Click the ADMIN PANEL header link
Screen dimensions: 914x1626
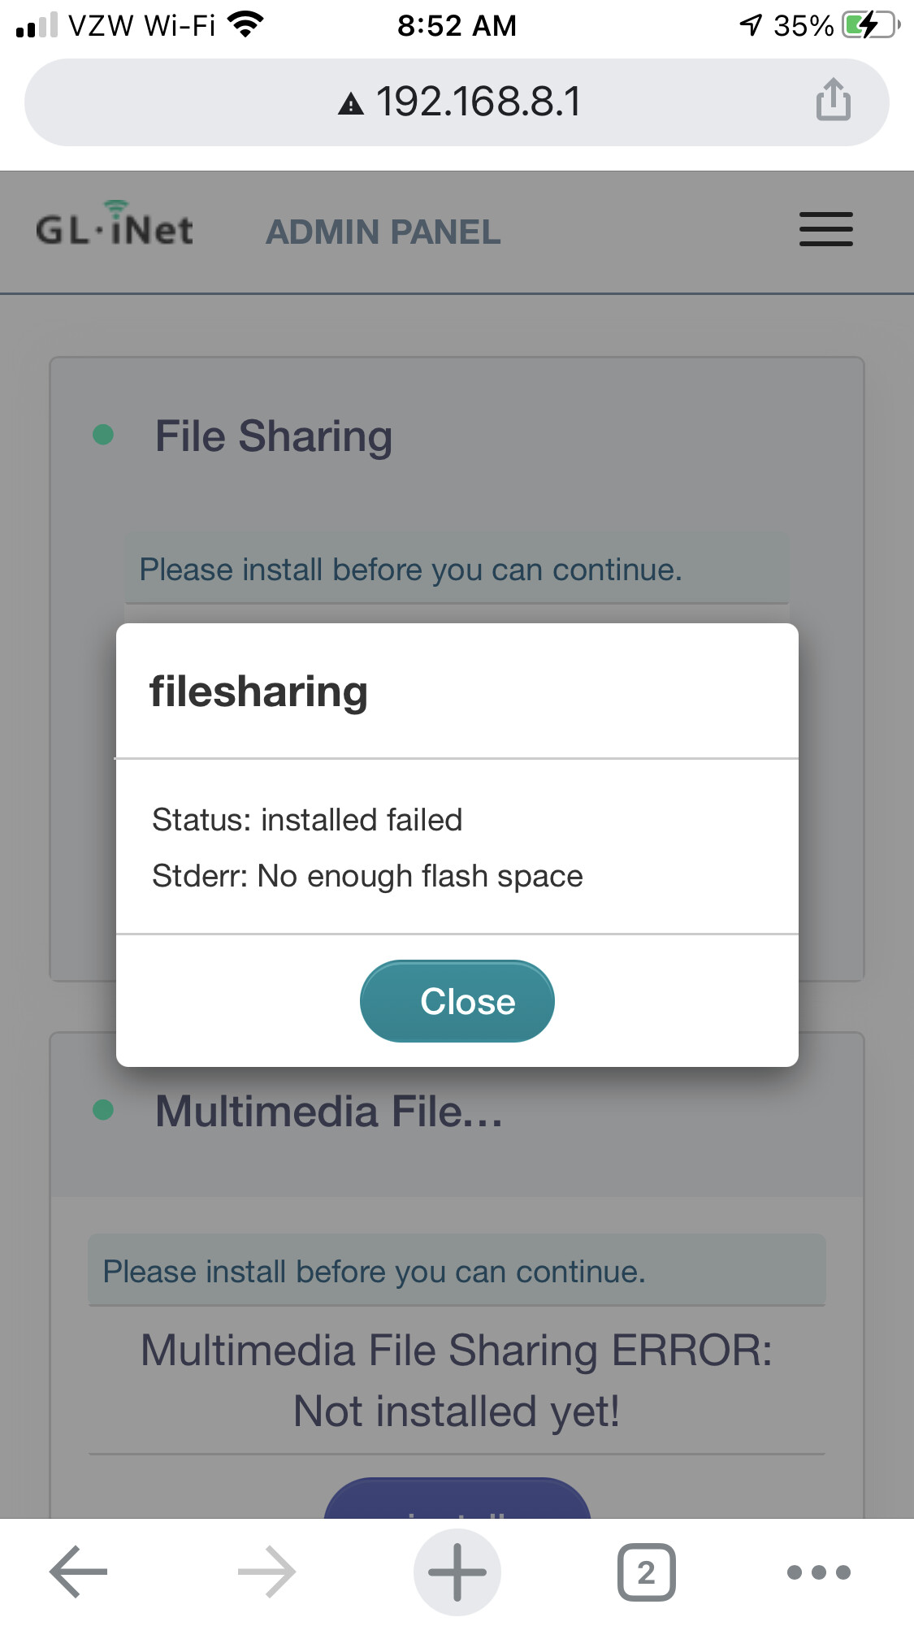[383, 232]
